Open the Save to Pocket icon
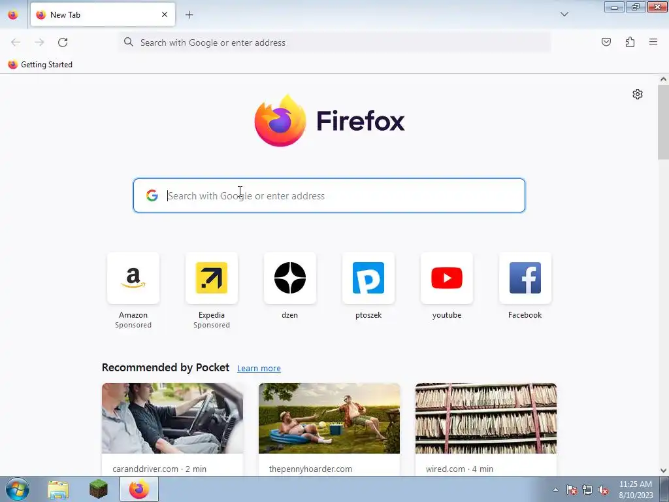The width and height of the screenshot is (669, 502). (606, 42)
